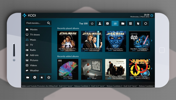Click the Add-ons box icon
176x100 pixels.
(x=27, y=55)
